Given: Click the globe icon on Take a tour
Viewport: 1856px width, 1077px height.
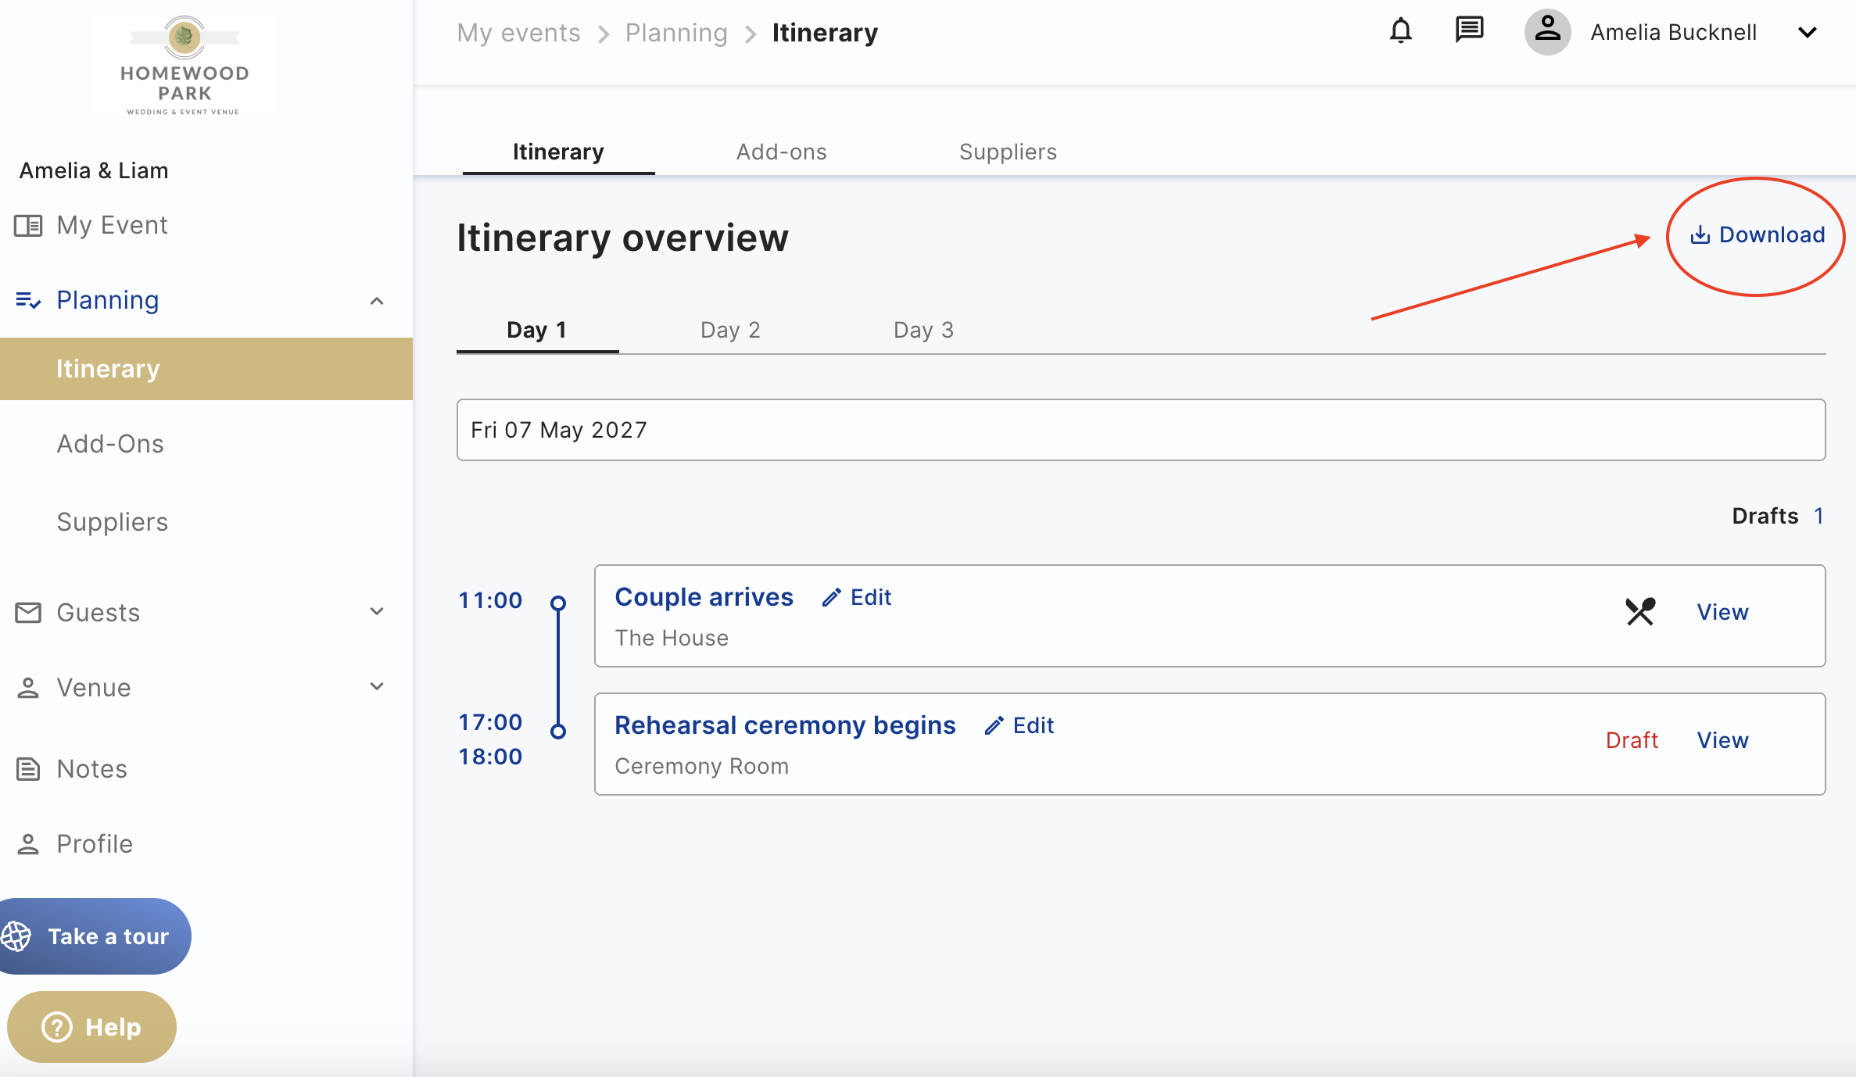Looking at the screenshot, I should (x=16, y=936).
